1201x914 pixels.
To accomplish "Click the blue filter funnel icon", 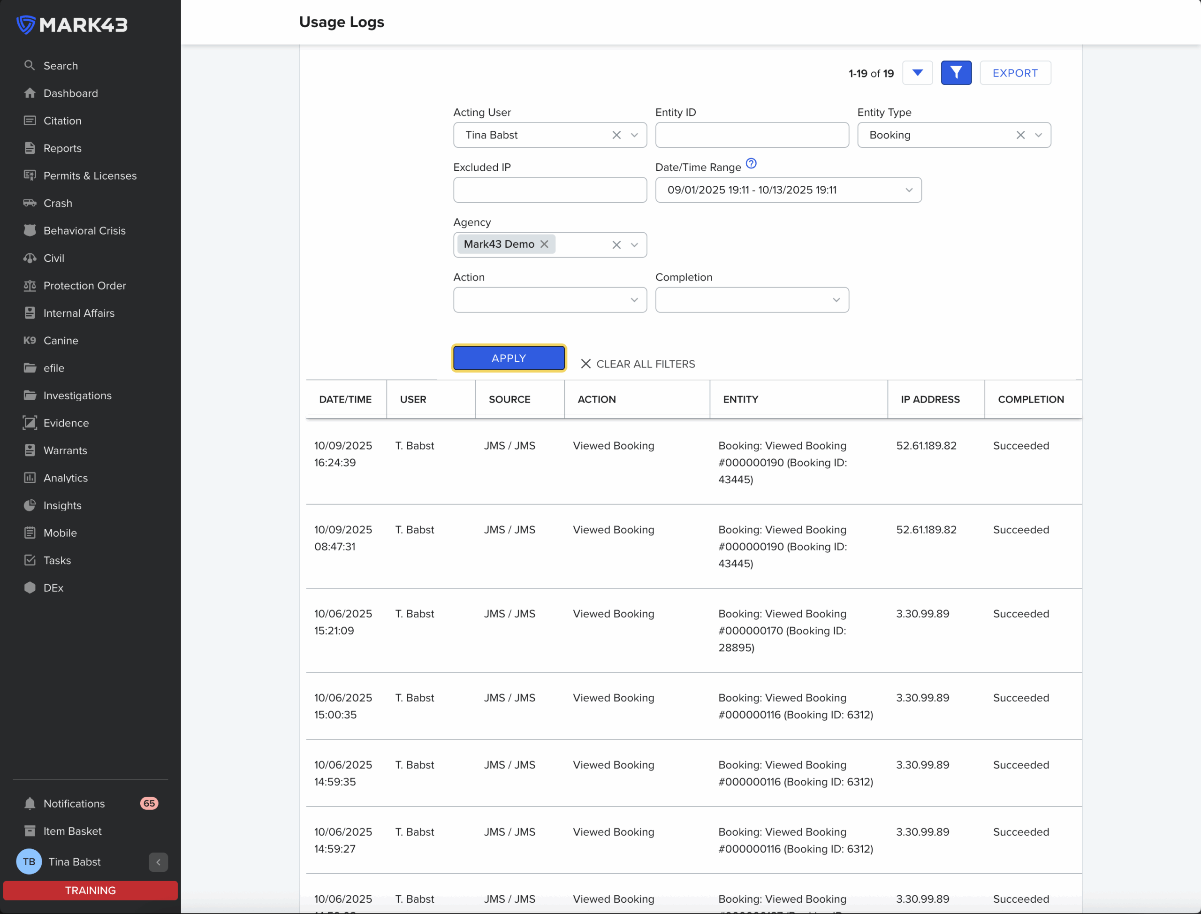I will pyautogui.click(x=956, y=73).
